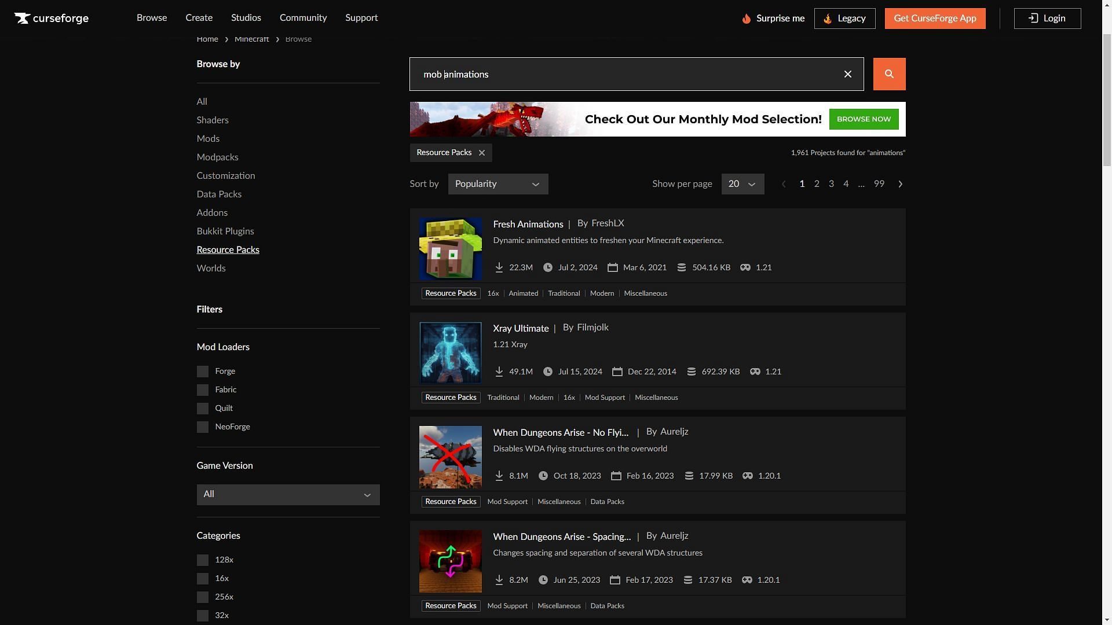1112x625 pixels.
Task: Open When Dungeons Arise No Flying thumbnail
Action: 450,457
